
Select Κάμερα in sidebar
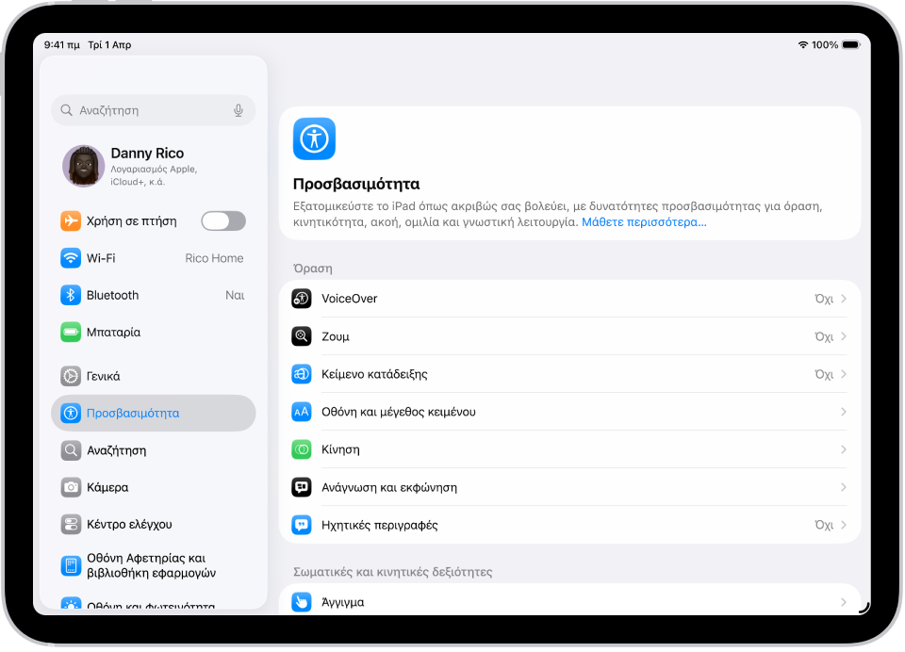[153, 487]
